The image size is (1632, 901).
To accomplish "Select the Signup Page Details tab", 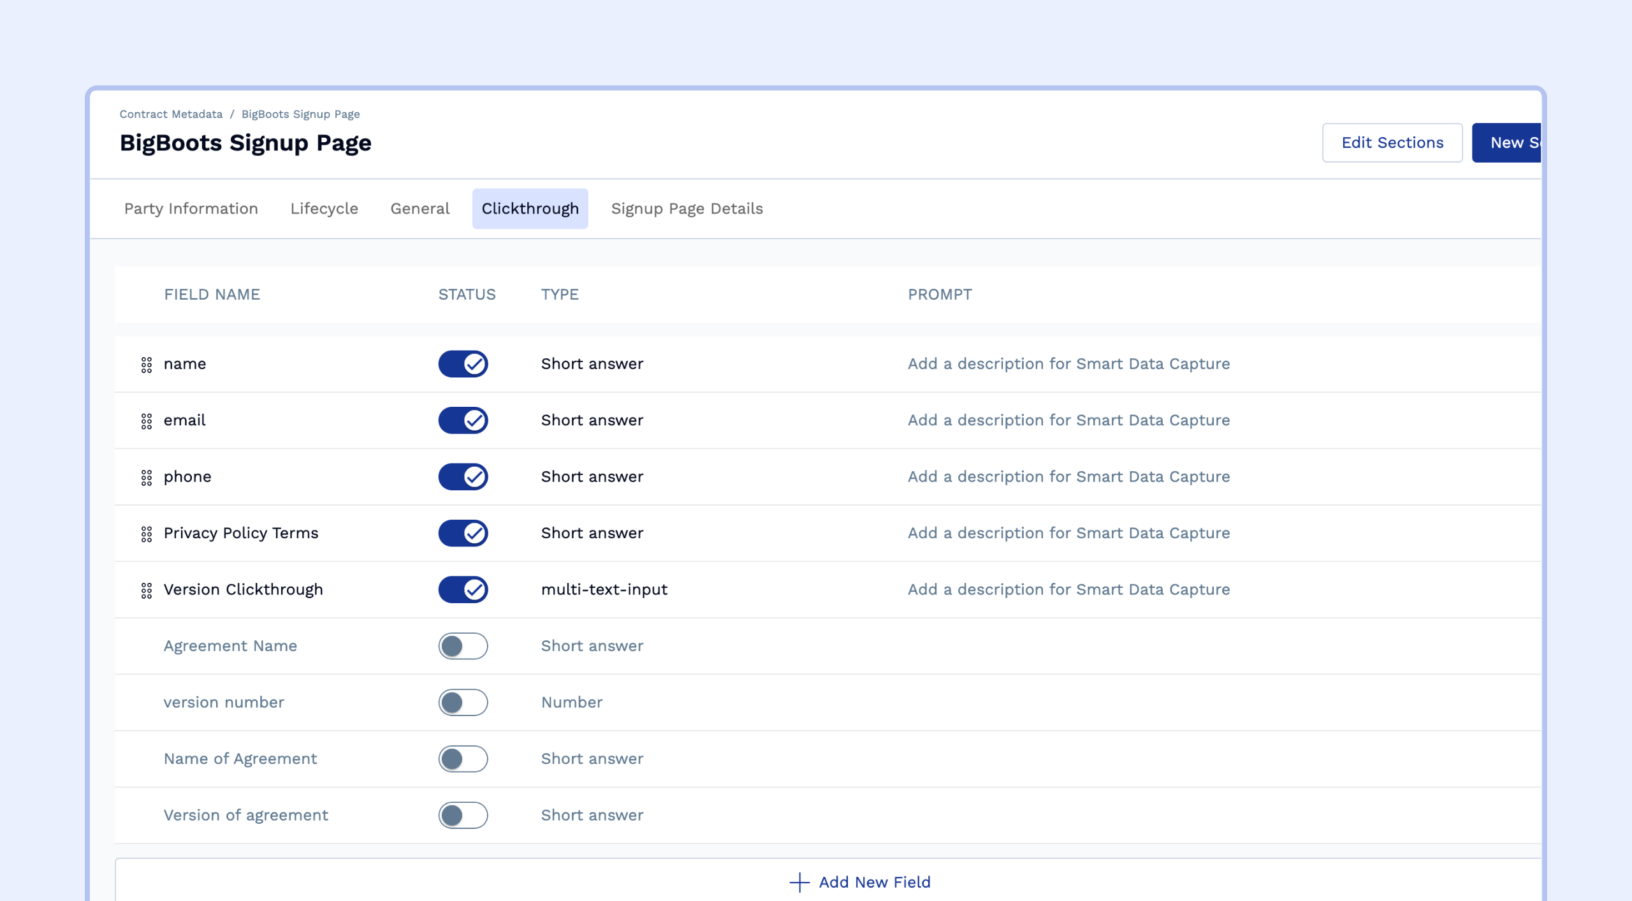I will coord(687,209).
